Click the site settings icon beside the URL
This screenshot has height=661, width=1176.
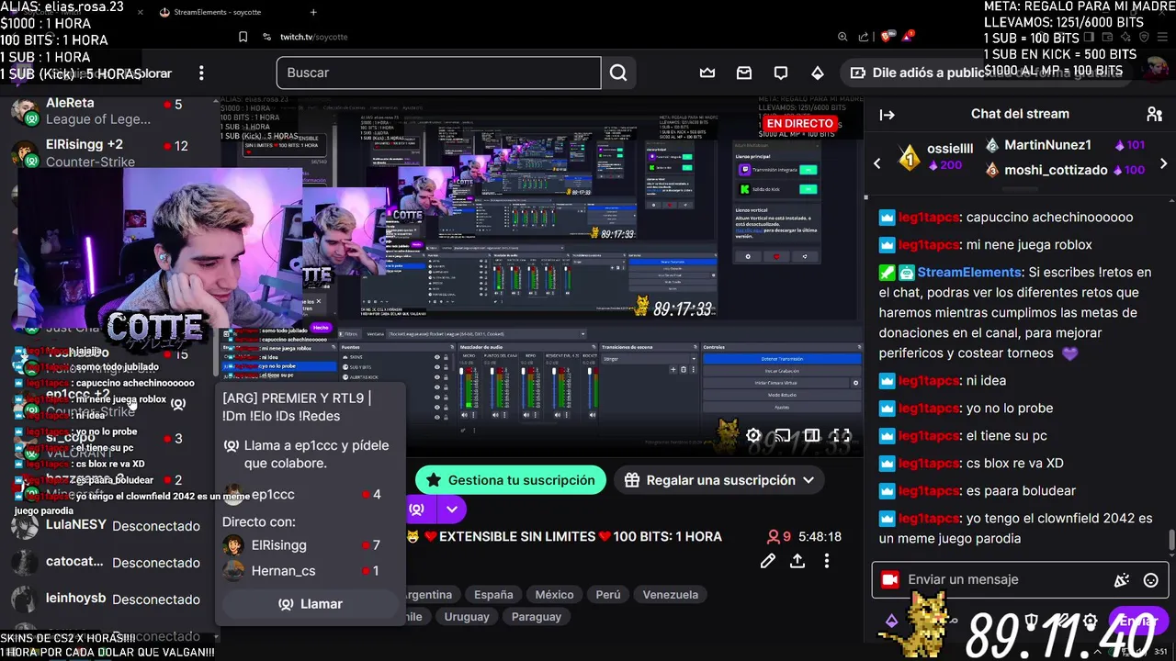coord(266,37)
